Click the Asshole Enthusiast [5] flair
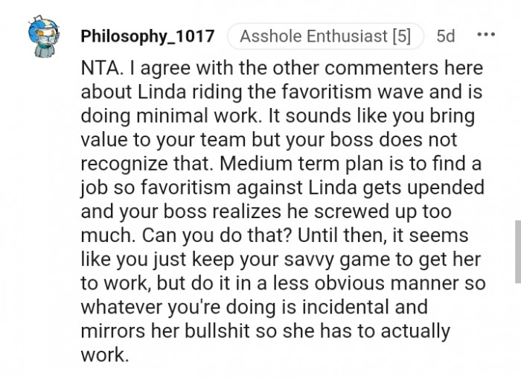 325,36
